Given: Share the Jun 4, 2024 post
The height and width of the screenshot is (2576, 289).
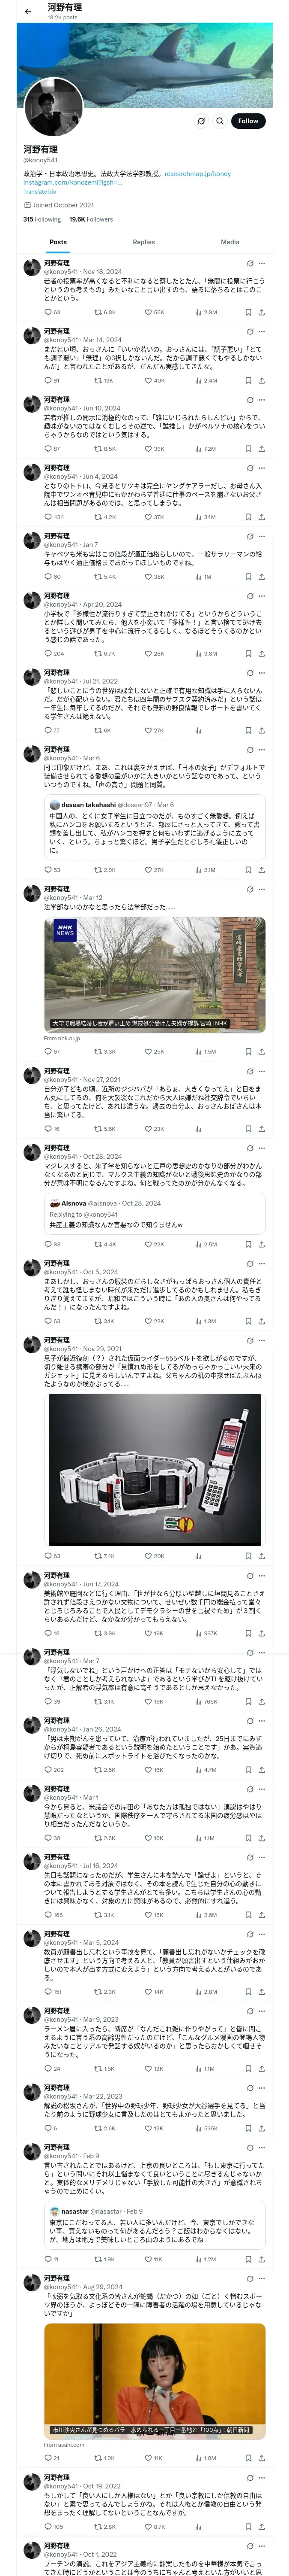Looking at the screenshot, I should (261, 517).
